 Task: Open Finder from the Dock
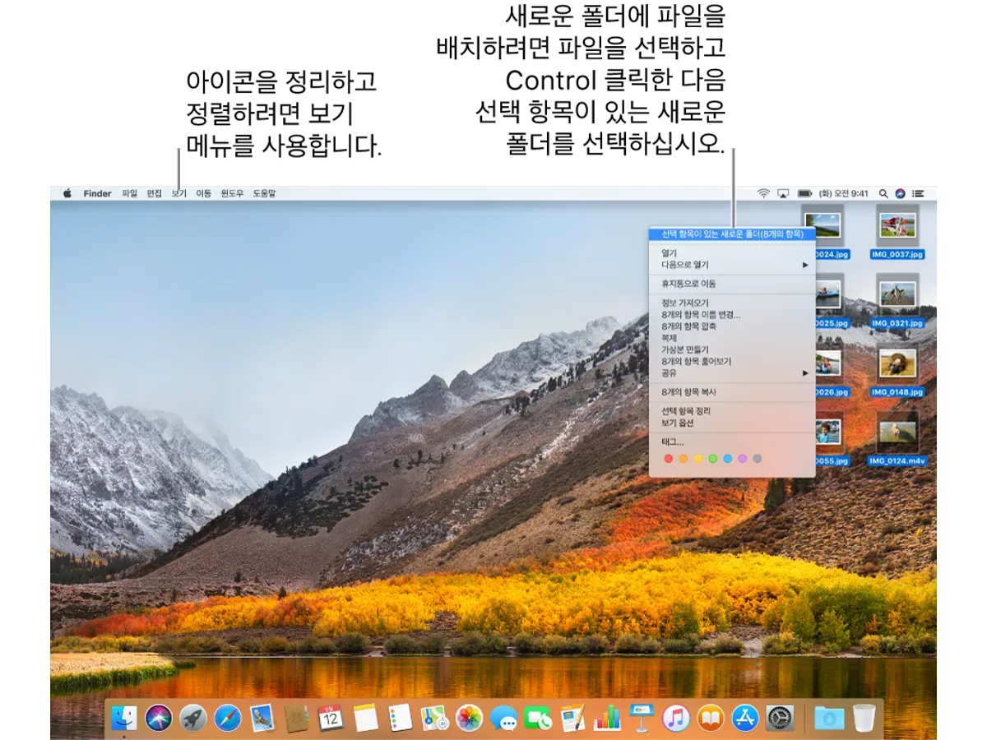(x=125, y=718)
